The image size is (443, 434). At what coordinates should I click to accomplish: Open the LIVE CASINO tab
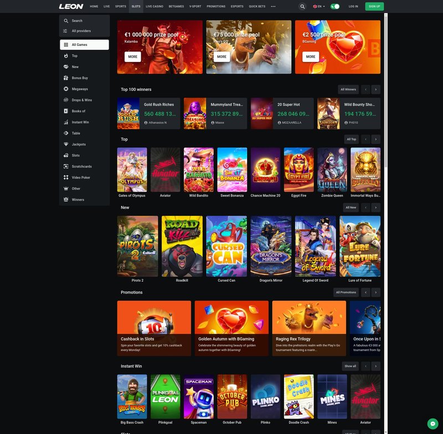pos(153,7)
